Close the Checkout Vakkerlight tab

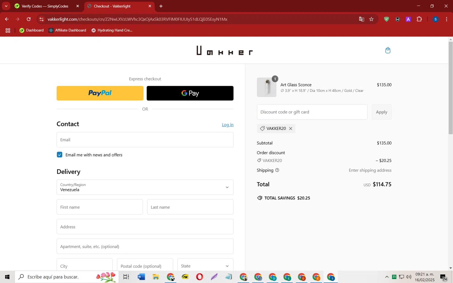coord(150,6)
